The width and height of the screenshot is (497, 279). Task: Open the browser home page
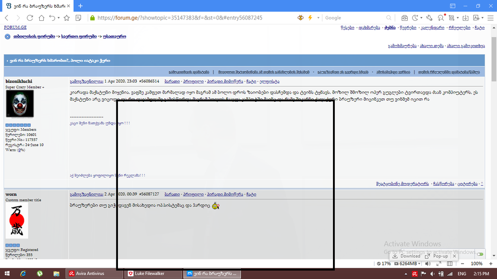41,18
